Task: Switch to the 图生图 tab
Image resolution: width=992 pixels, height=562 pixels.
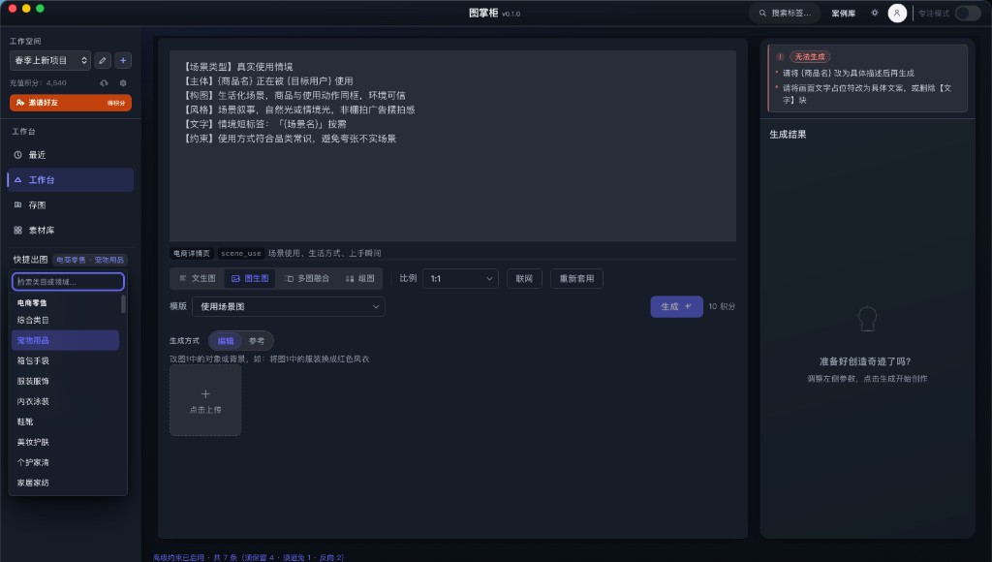Action: pos(250,278)
